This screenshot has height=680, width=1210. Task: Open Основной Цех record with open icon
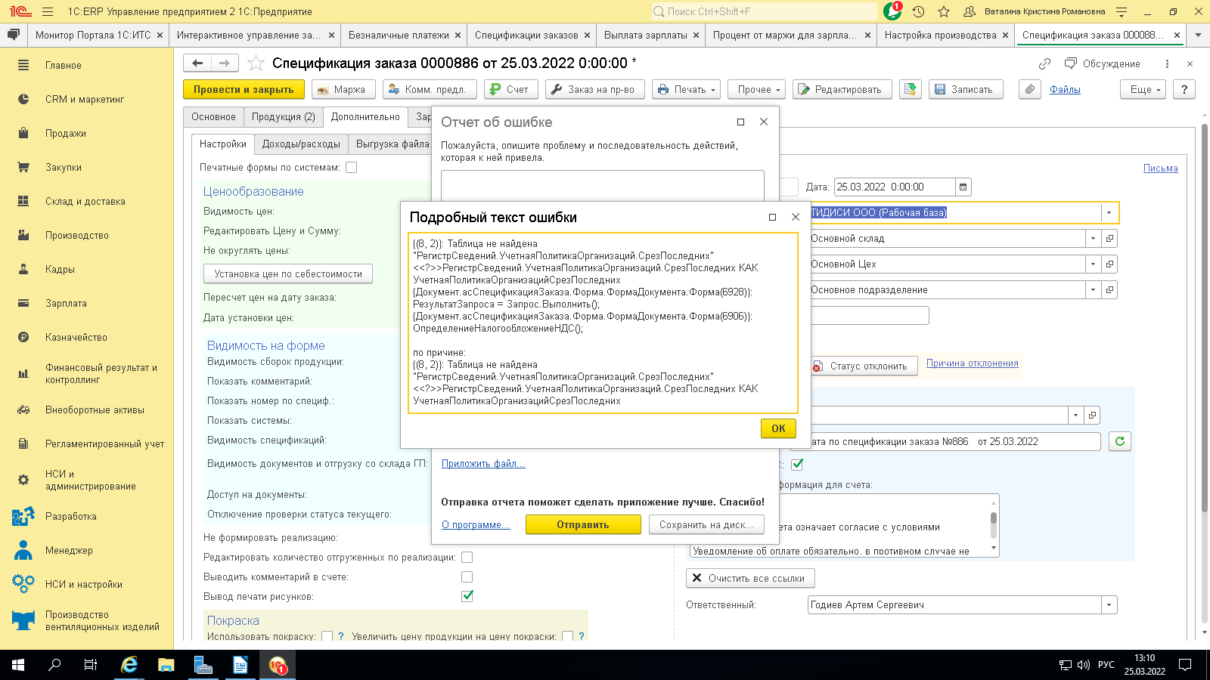pos(1109,264)
